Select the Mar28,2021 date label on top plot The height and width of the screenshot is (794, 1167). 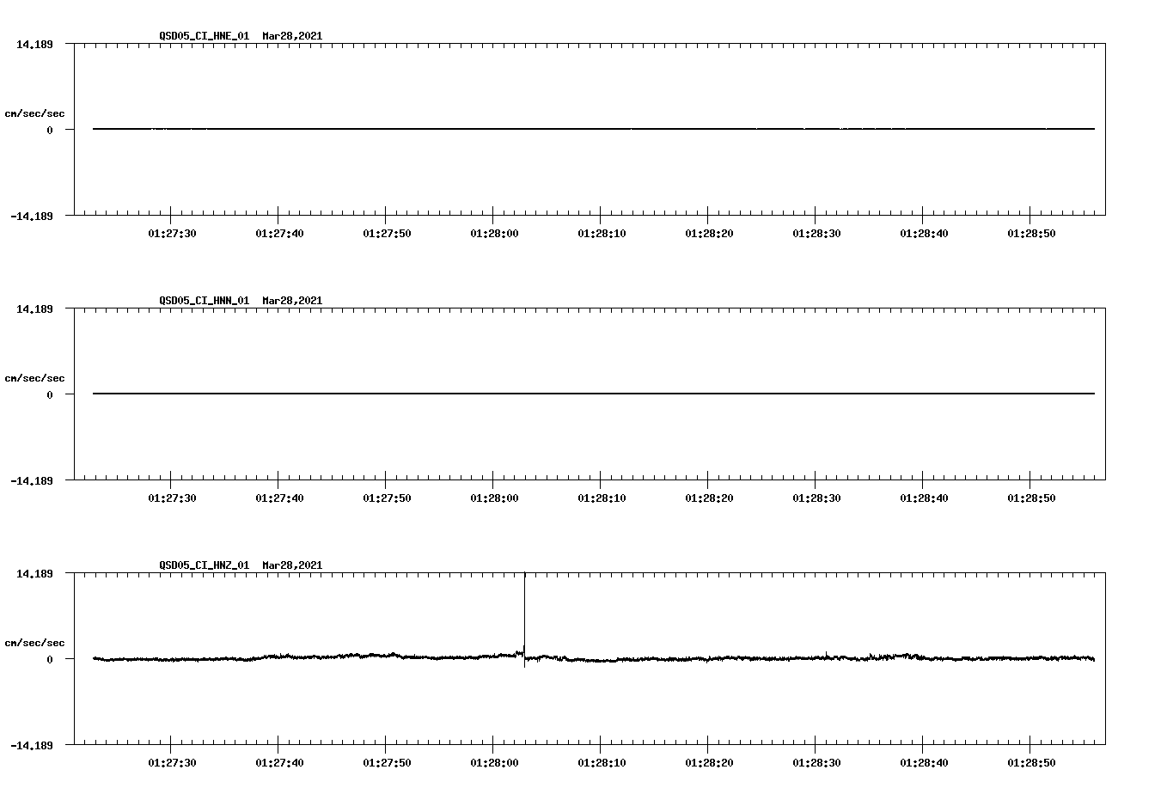tap(290, 36)
